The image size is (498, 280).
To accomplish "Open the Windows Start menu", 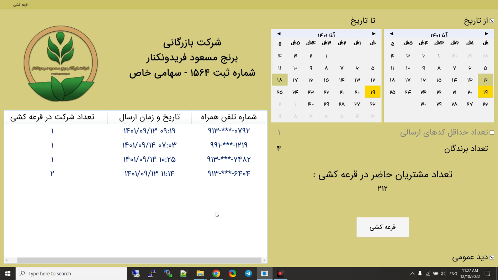I will (7, 274).
